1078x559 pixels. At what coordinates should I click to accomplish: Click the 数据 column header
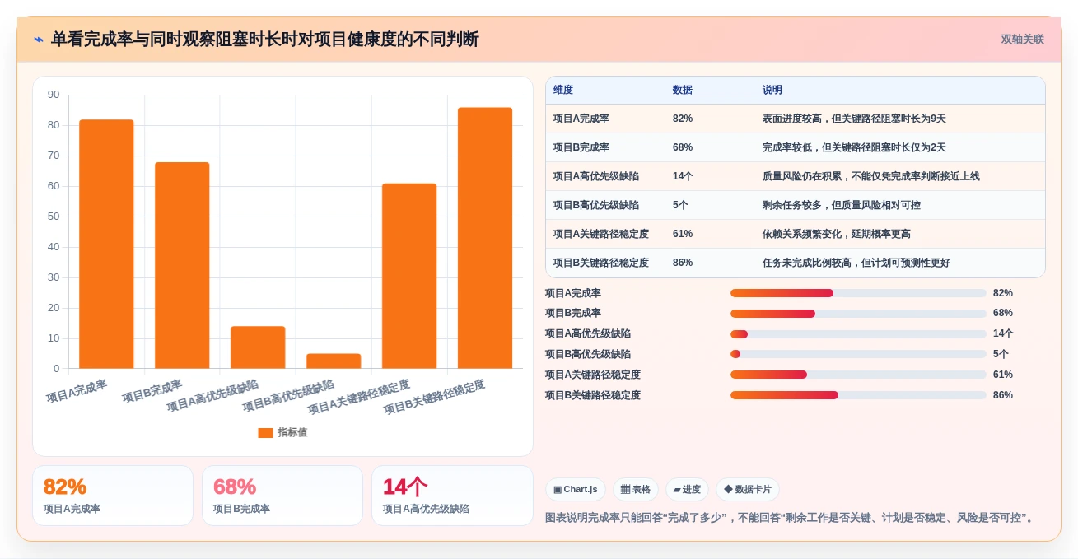[683, 91]
